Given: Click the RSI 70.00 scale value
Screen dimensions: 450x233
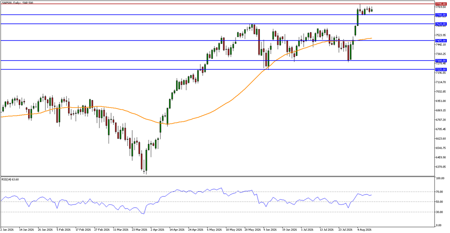Looking at the screenshot, I should (439, 192).
